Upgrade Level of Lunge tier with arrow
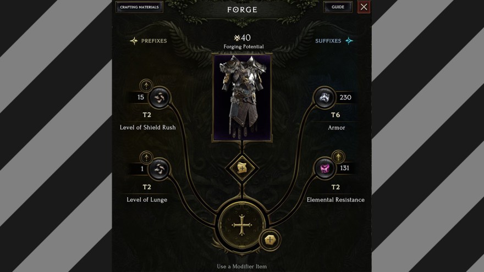The width and height of the screenshot is (484, 272). pyautogui.click(x=146, y=158)
